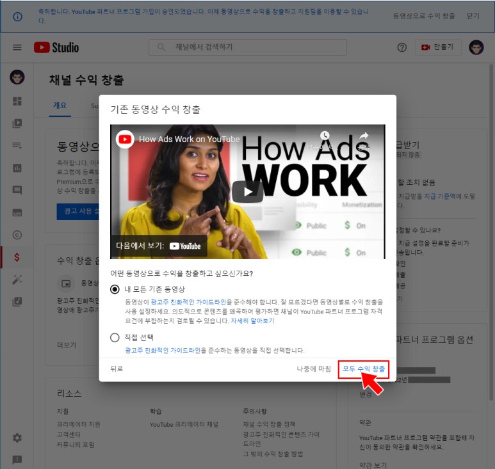Viewport: 495px width, 469px height.
Task: Click the watch on YouTube badge
Action: 159,246
